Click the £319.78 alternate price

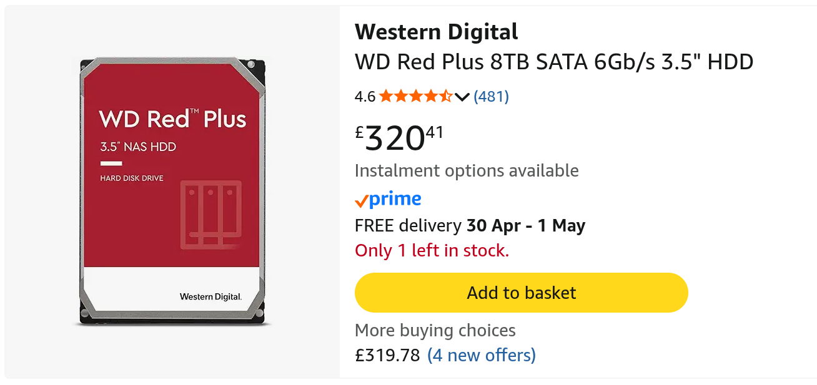(387, 356)
